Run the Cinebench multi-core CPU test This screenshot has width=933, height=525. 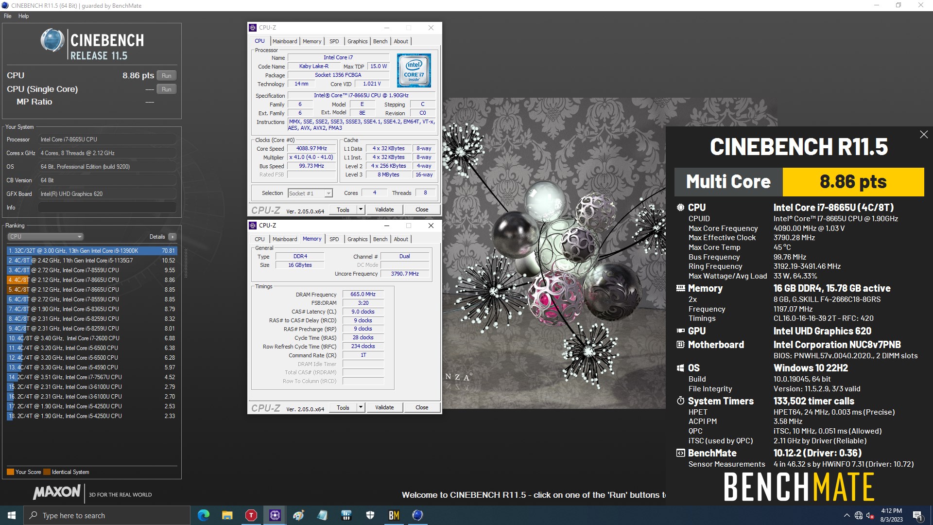point(166,76)
